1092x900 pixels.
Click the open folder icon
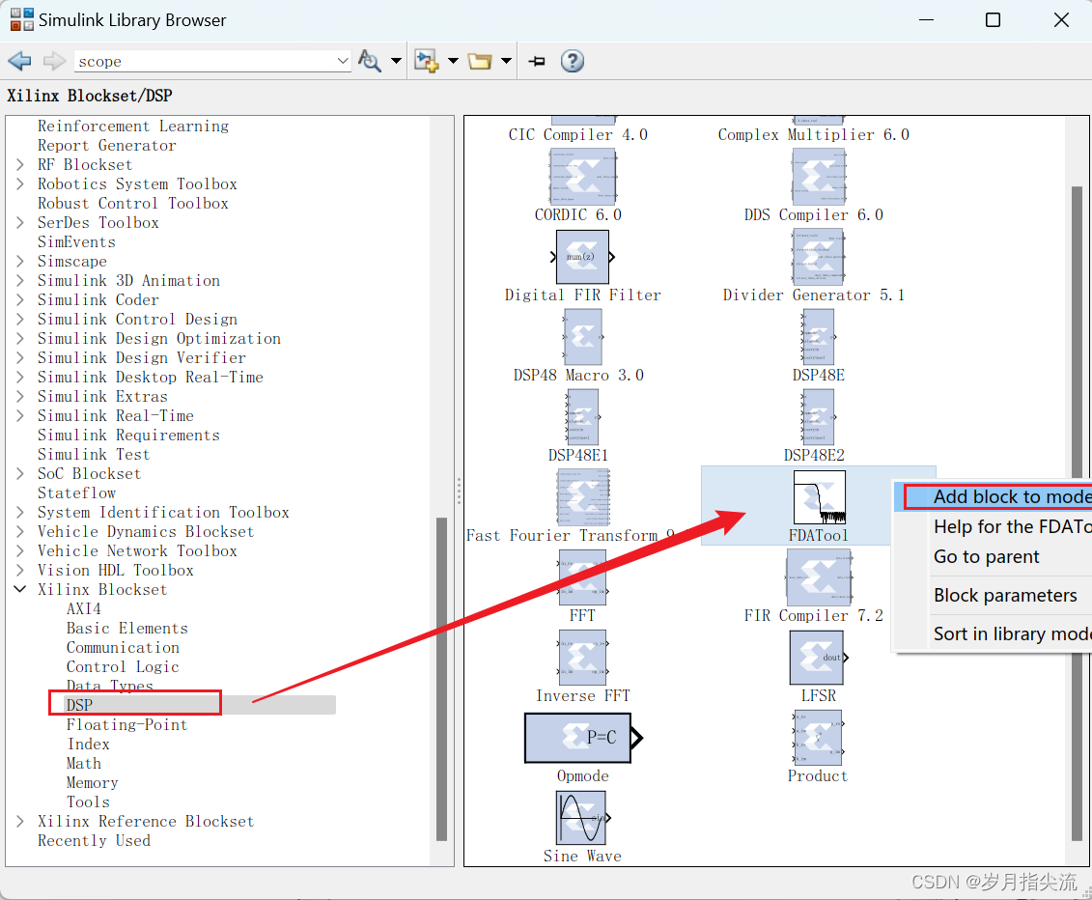[480, 61]
